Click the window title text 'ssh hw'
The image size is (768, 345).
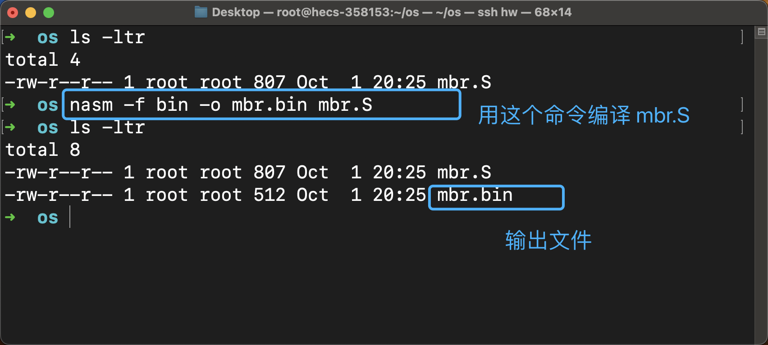(x=497, y=12)
